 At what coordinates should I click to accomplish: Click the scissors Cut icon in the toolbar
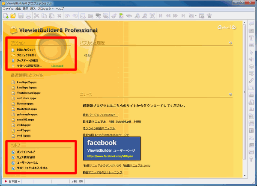37,16
